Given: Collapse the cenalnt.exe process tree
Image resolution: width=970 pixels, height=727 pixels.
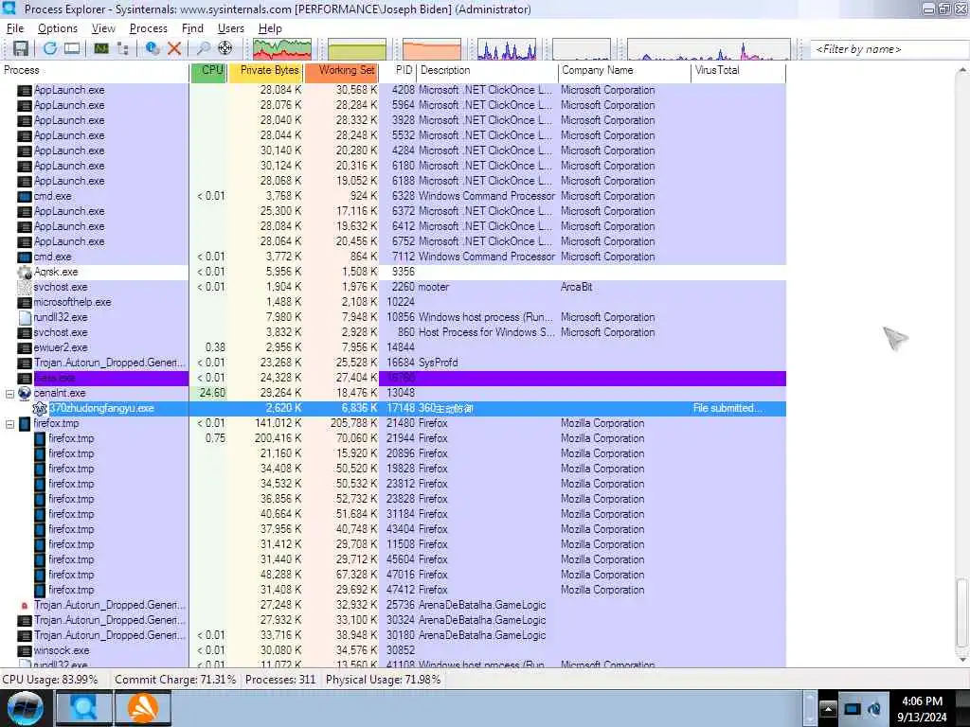Looking at the screenshot, I should [9, 393].
